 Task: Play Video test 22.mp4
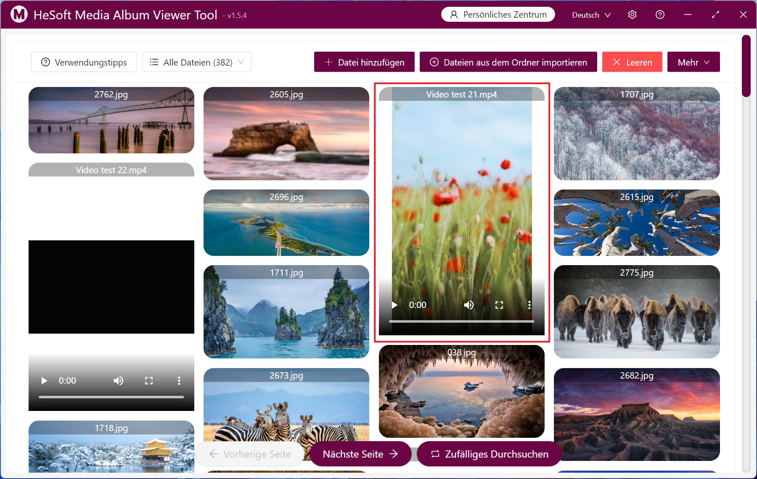tap(44, 381)
